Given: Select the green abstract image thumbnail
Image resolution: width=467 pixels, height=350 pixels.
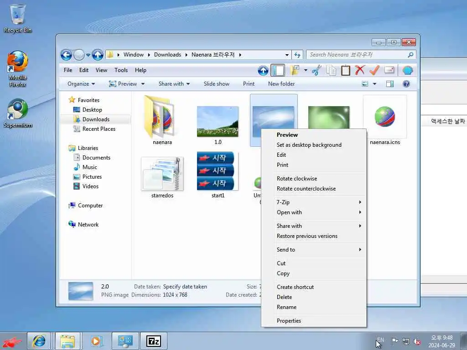Looking at the screenshot, I should point(329,117).
